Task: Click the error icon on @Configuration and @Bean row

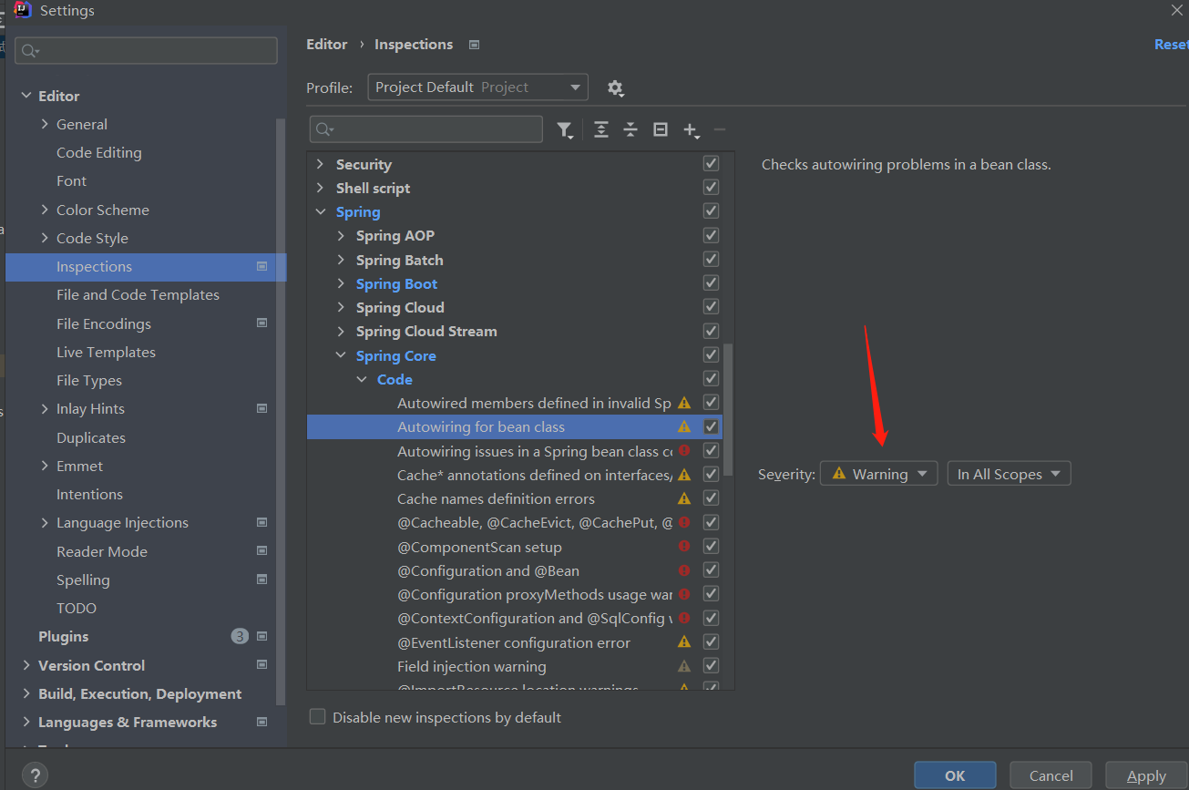Action: (684, 570)
